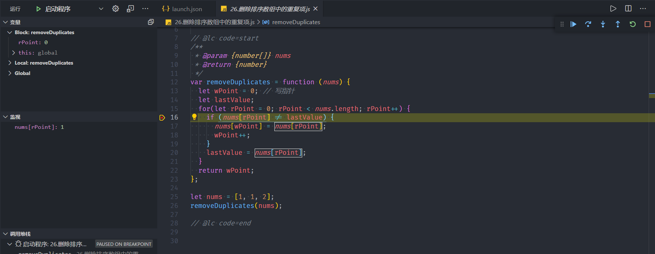Collapse the 变量 section
The image size is (655, 254).
tap(6, 22)
